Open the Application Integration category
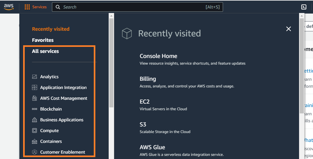This screenshot has height=159, width=313. (63, 88)
